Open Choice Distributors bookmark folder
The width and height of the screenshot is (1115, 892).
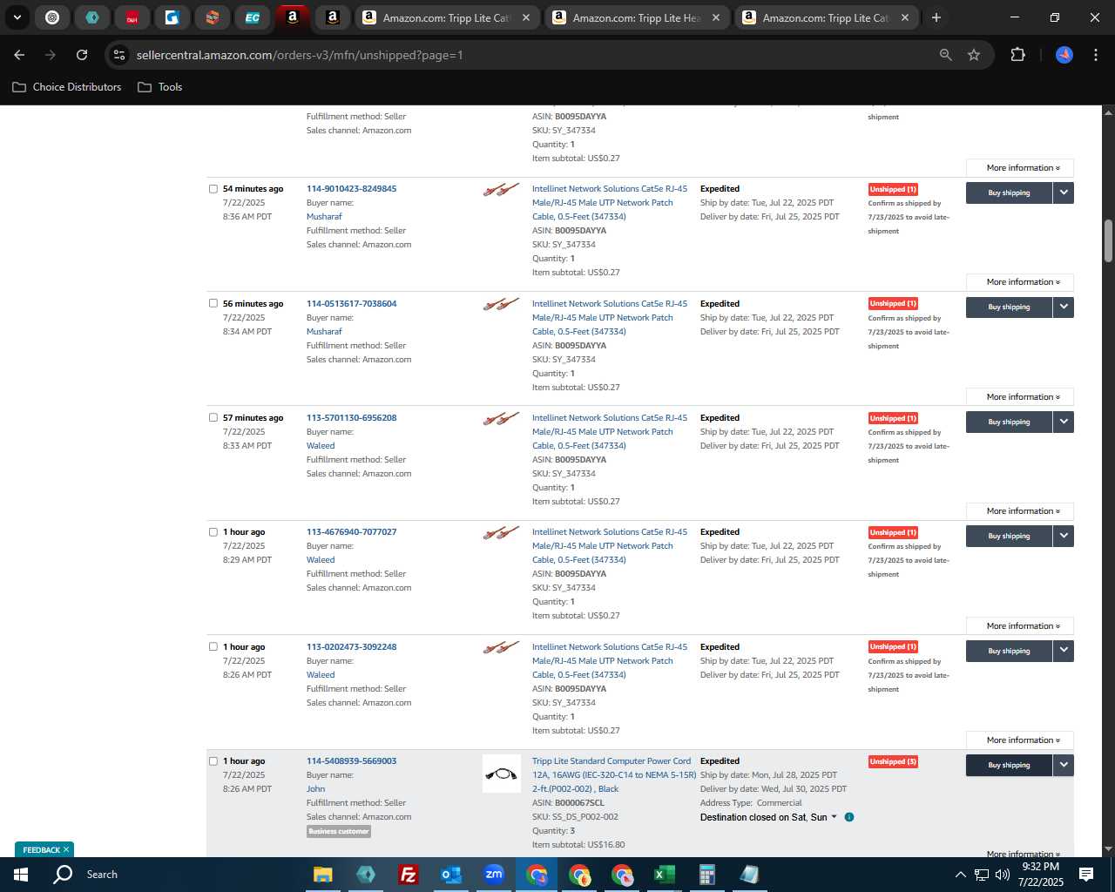[67, 87]
